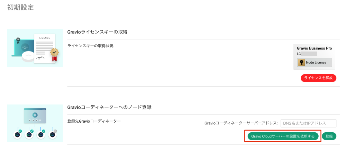Image resolution: width=346 pixels, height=152 pixels.
Task: Click the ライセンスキーの取得状況 label
Action: point(90,46)
